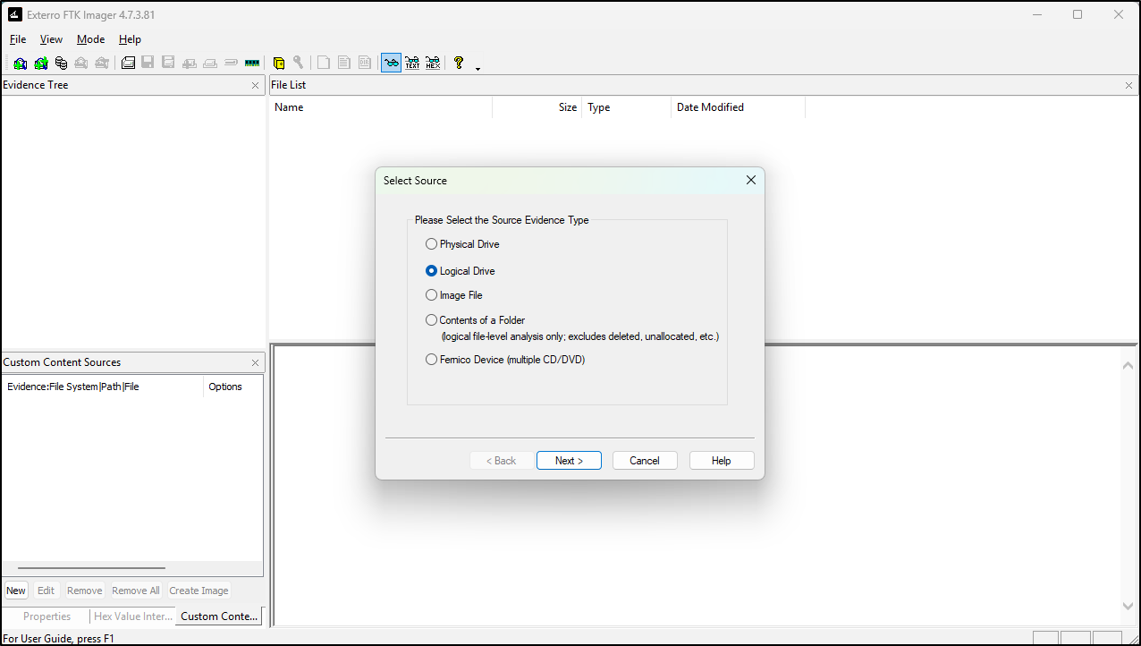Close the Evidence Tree pane
This screenshot has width=1141, height=646.
(256, 86)
